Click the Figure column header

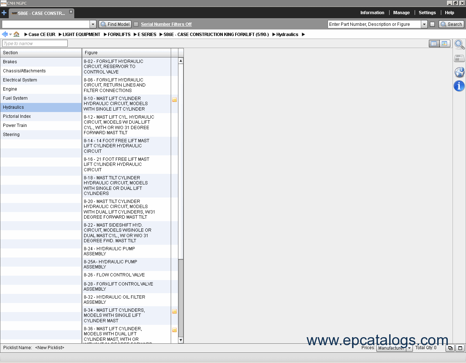coord(126,53)
